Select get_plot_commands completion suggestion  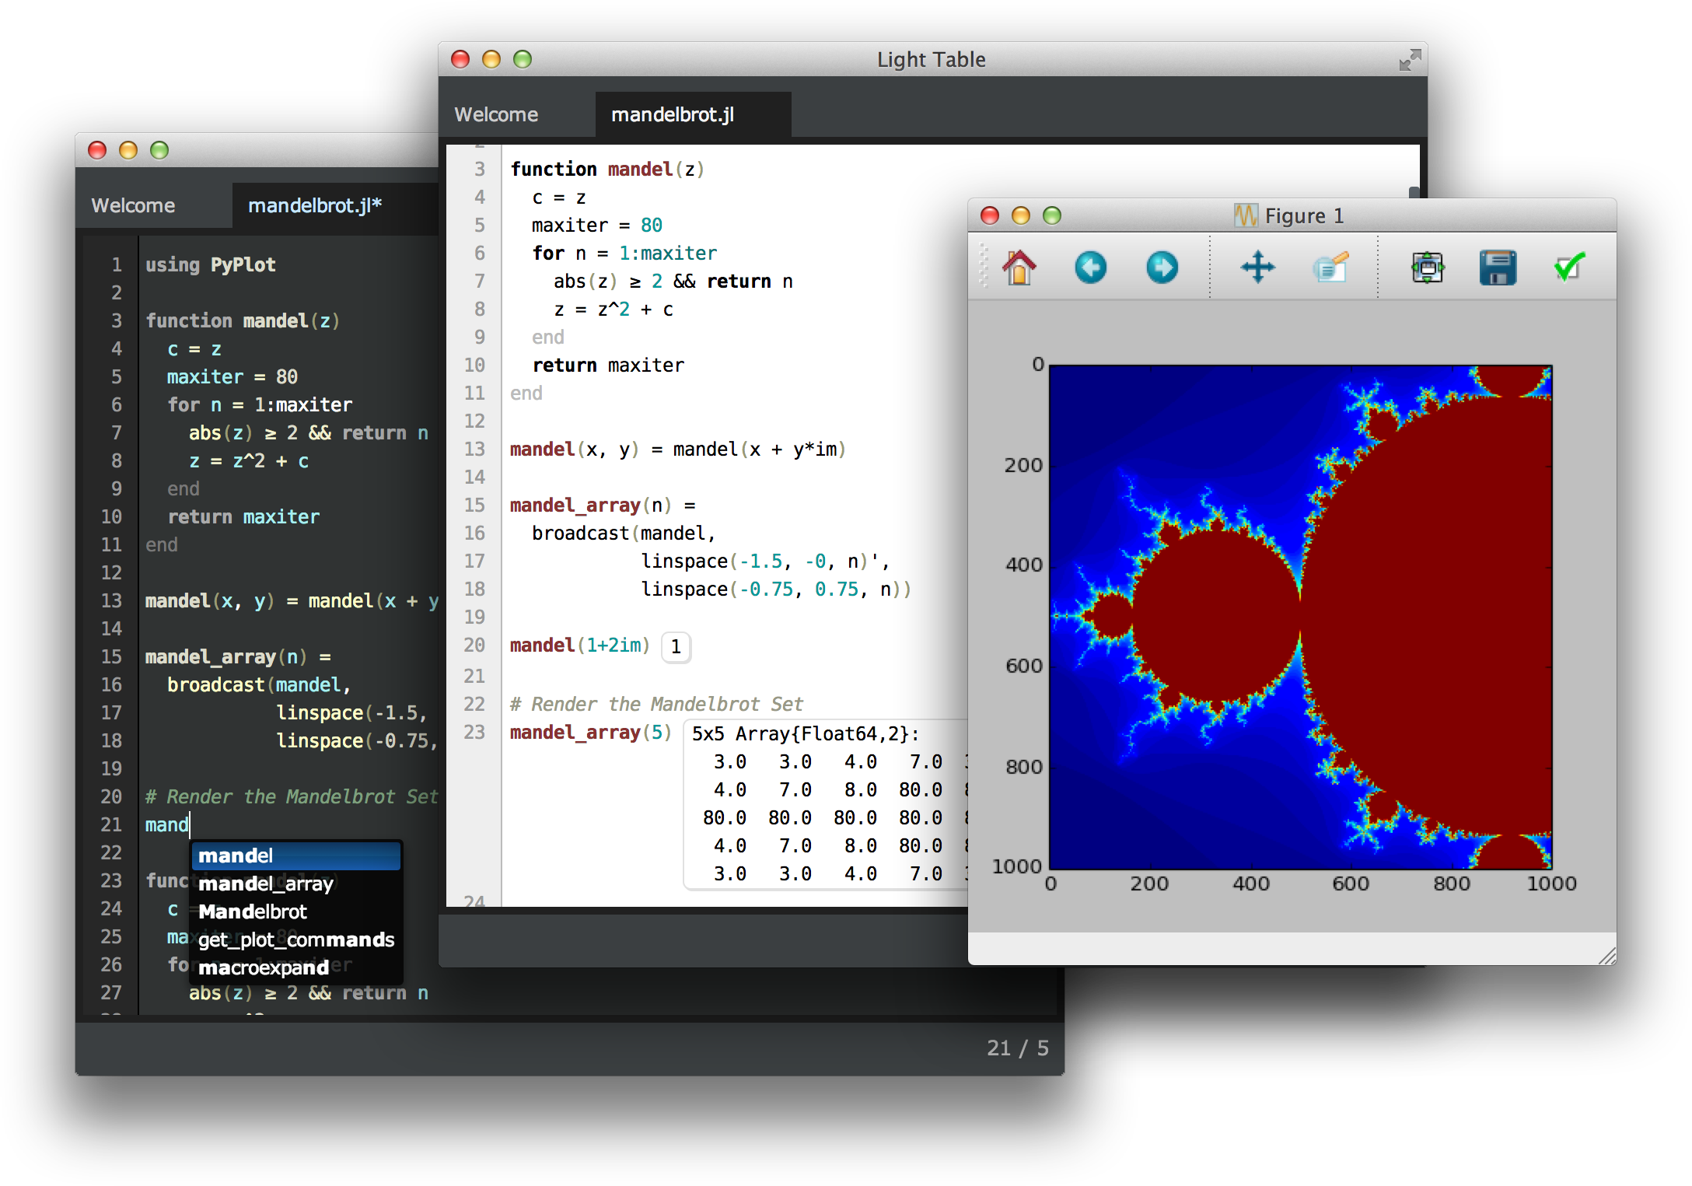[296, 940]
